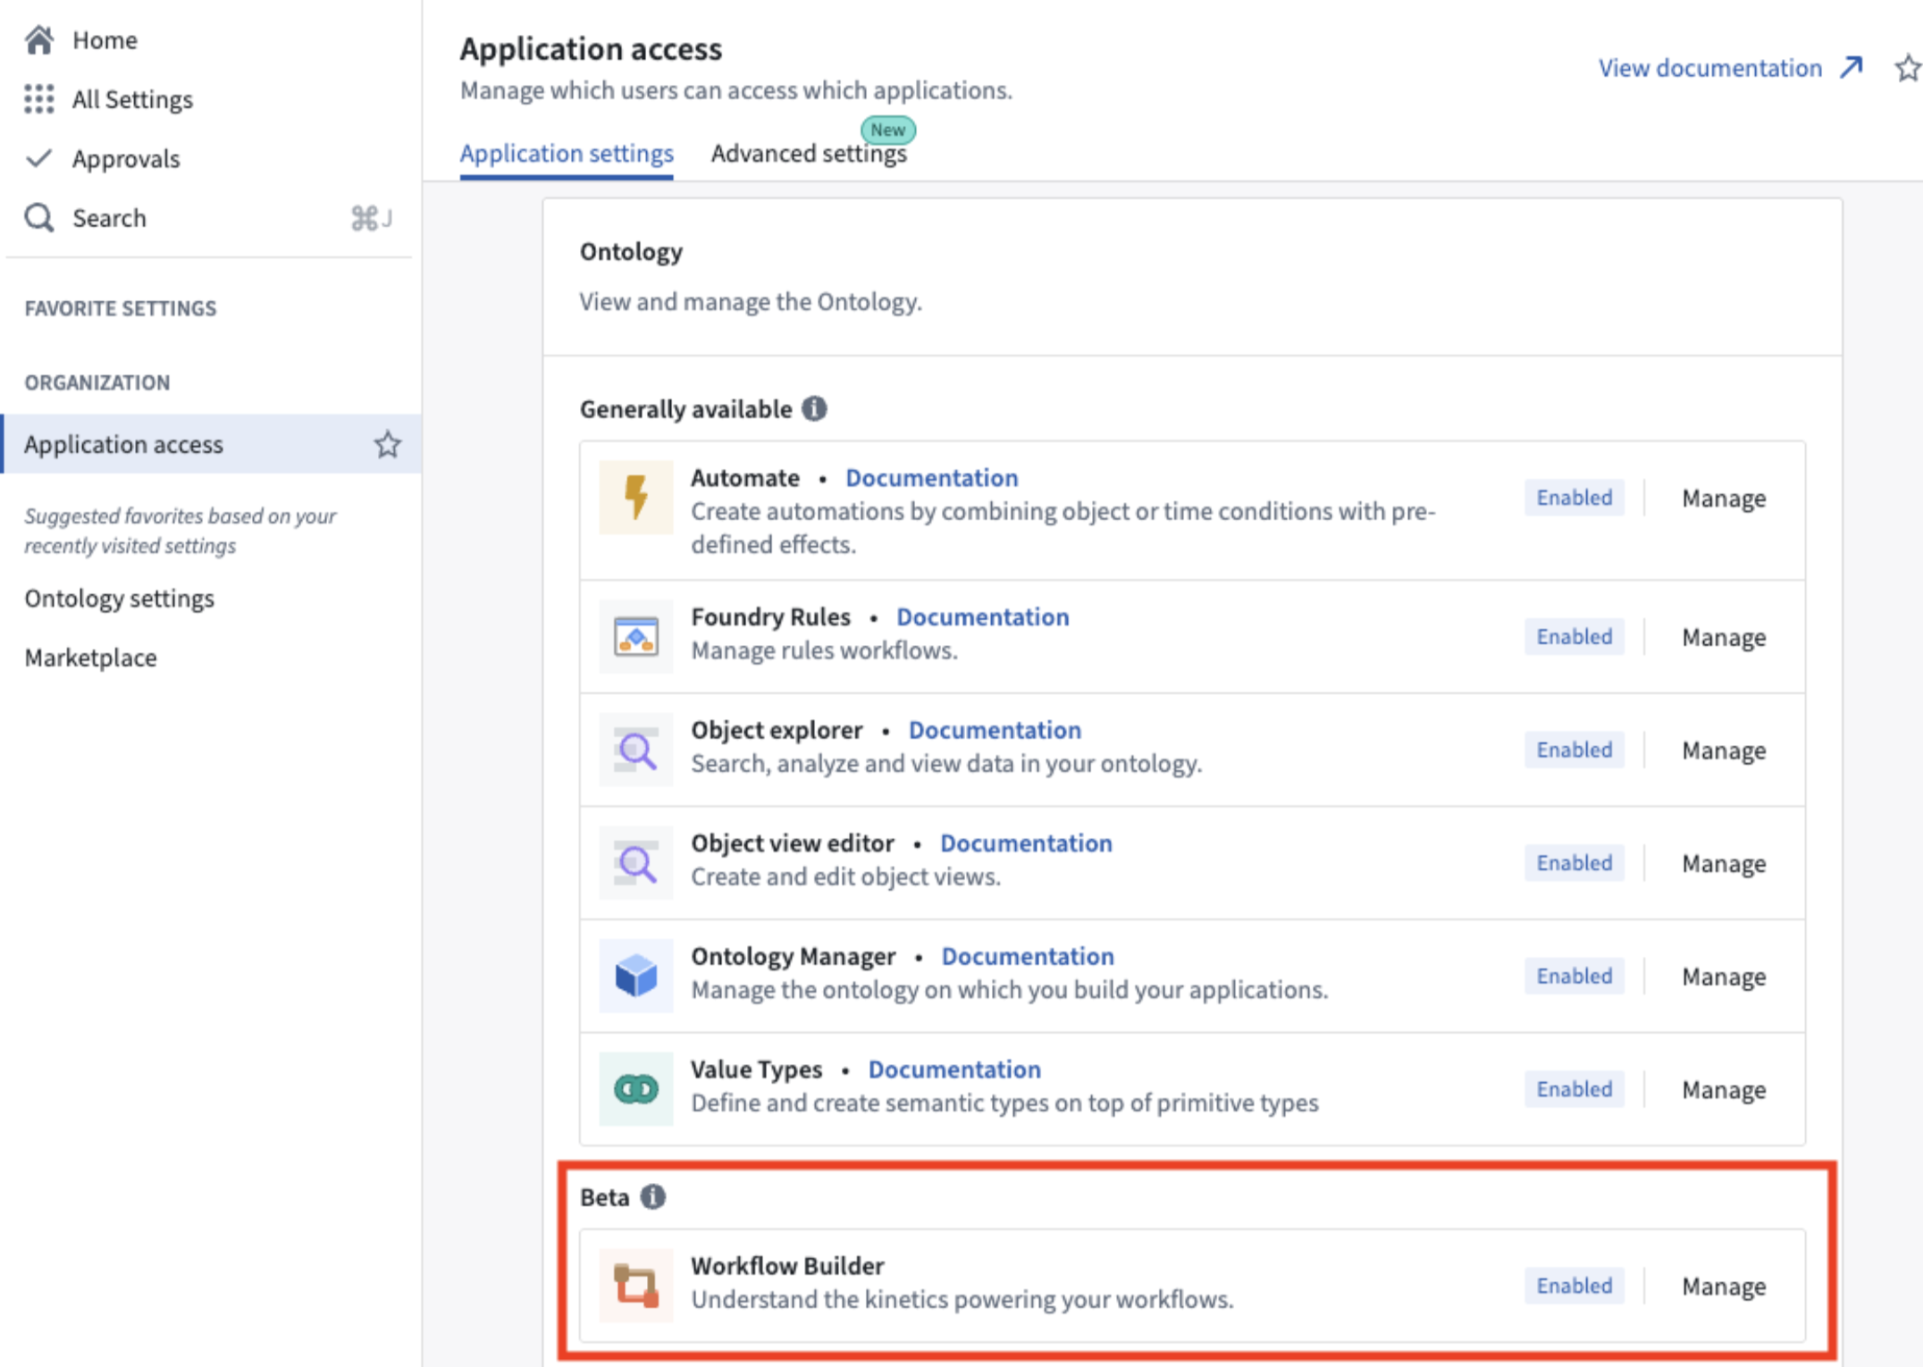This screenshot has height=1367, width=1923.
Task: Open the View documentation link
Action: pyautogui.click(x=1709, y=68)
